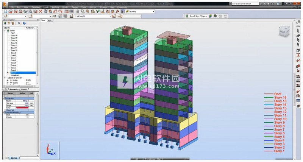Click the red cube icon in right toolbar
Viewport: 303px width, 162px height.
coord(298,66)
